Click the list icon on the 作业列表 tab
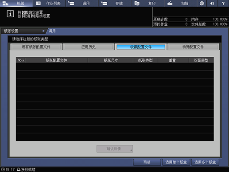The width and height of the screenshot is (229, 172). click(38, 3)
